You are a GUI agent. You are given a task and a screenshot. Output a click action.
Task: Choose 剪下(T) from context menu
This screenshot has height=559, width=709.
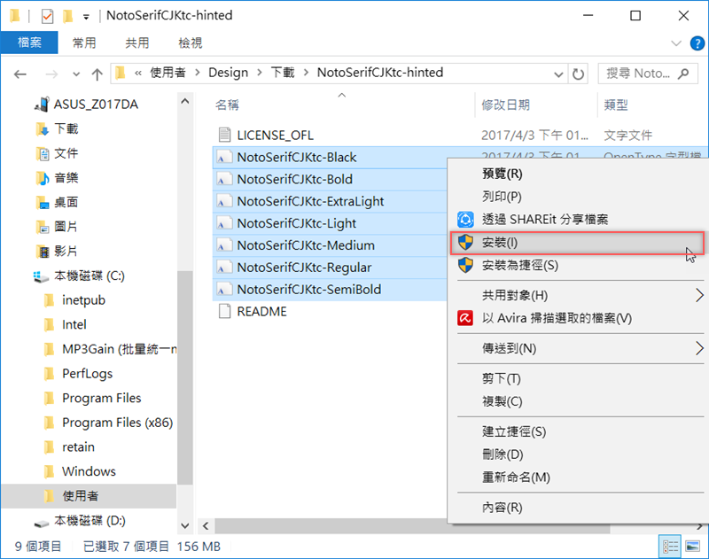tap(578, 378)
